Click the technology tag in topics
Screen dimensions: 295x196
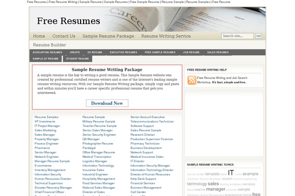(197, 184)
